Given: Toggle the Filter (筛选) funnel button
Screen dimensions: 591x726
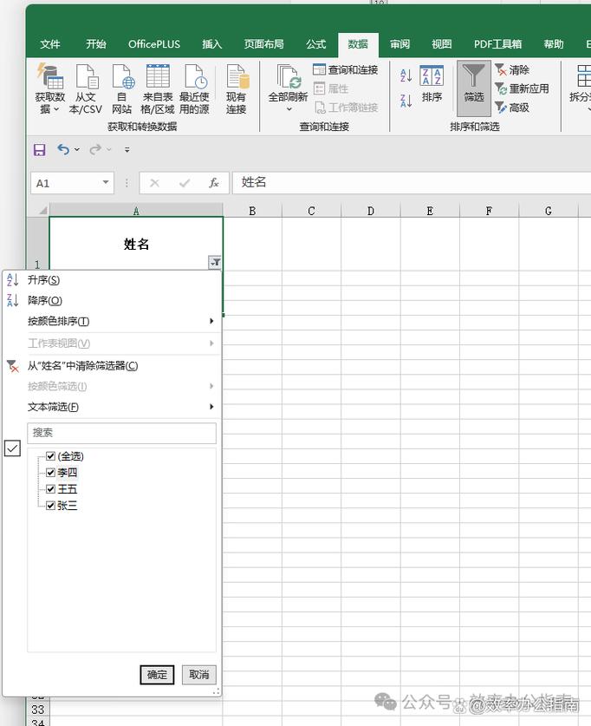Looking at the screenshot, I should pyautogui.click(x=474, y=88).
